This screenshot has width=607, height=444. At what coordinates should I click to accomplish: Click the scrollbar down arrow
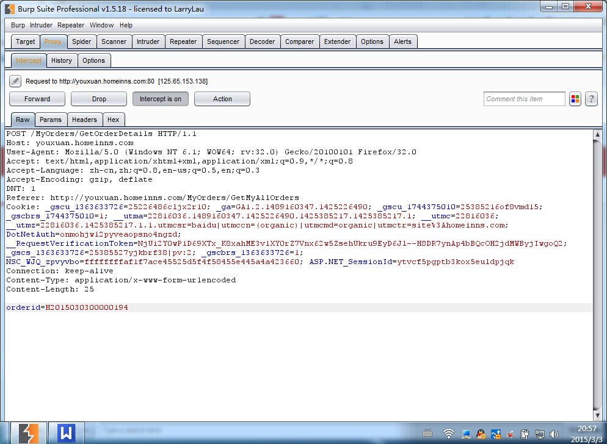click(597, 415)
